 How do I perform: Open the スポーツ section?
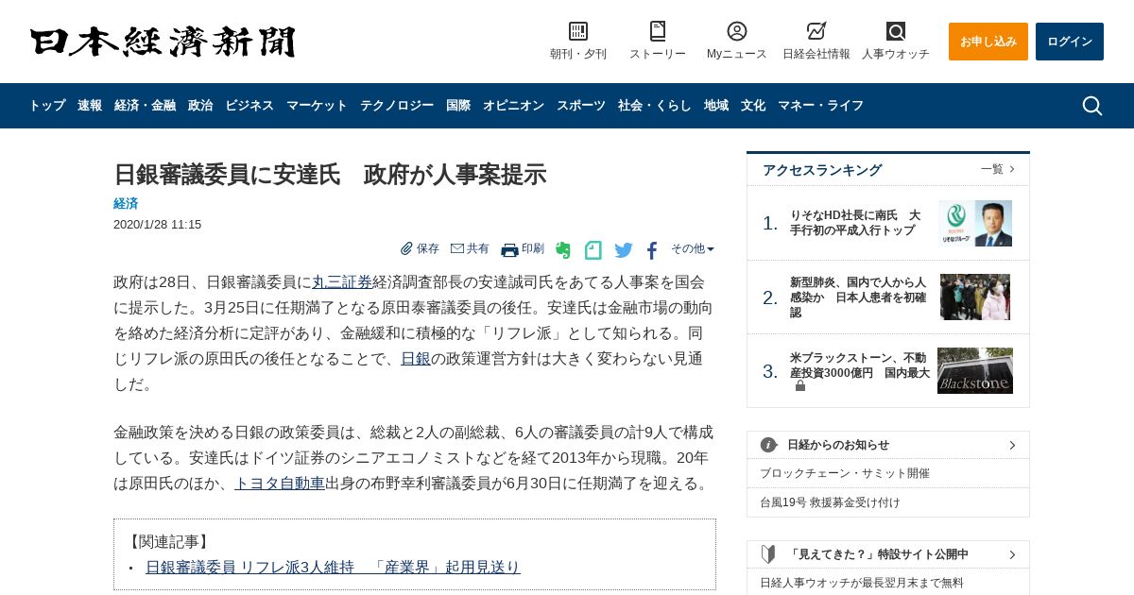pyautogui.click(x=581, y=106)
